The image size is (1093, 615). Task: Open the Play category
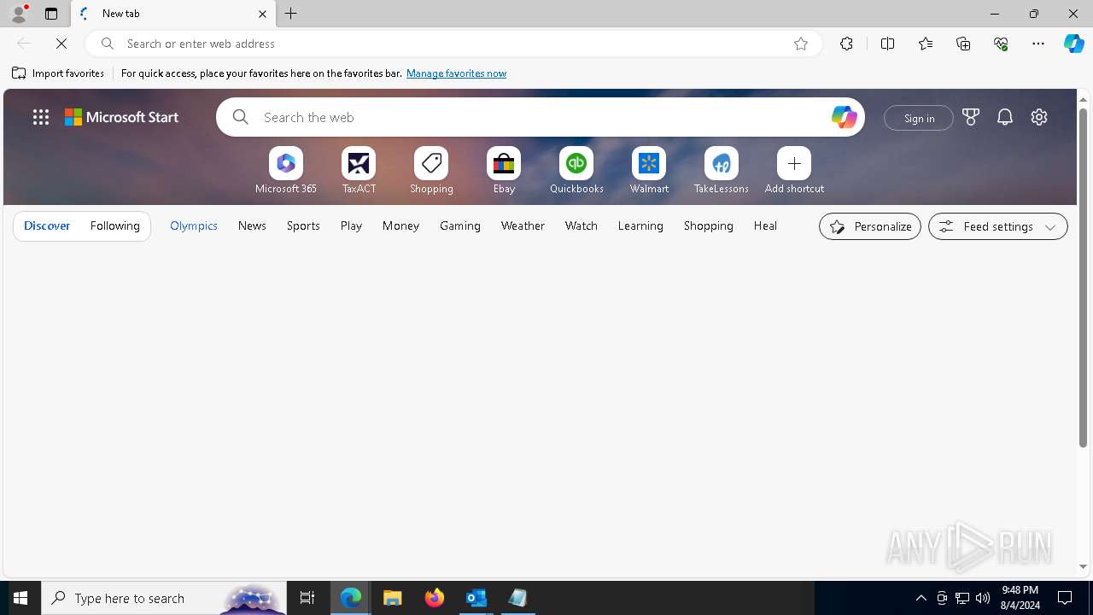(x=351, y=225)
